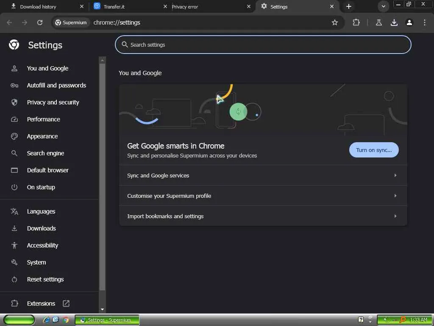434x326 pixels.
Task: Launch Internet Explorer from quick launch
Action: pyautogui.click(x=46, y=320)
